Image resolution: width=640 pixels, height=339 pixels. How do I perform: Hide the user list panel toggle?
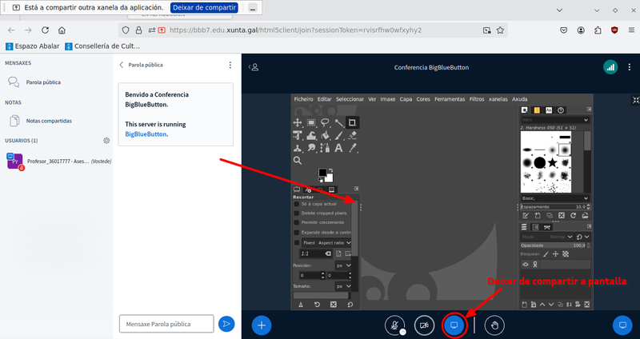(x=254, y=68)
